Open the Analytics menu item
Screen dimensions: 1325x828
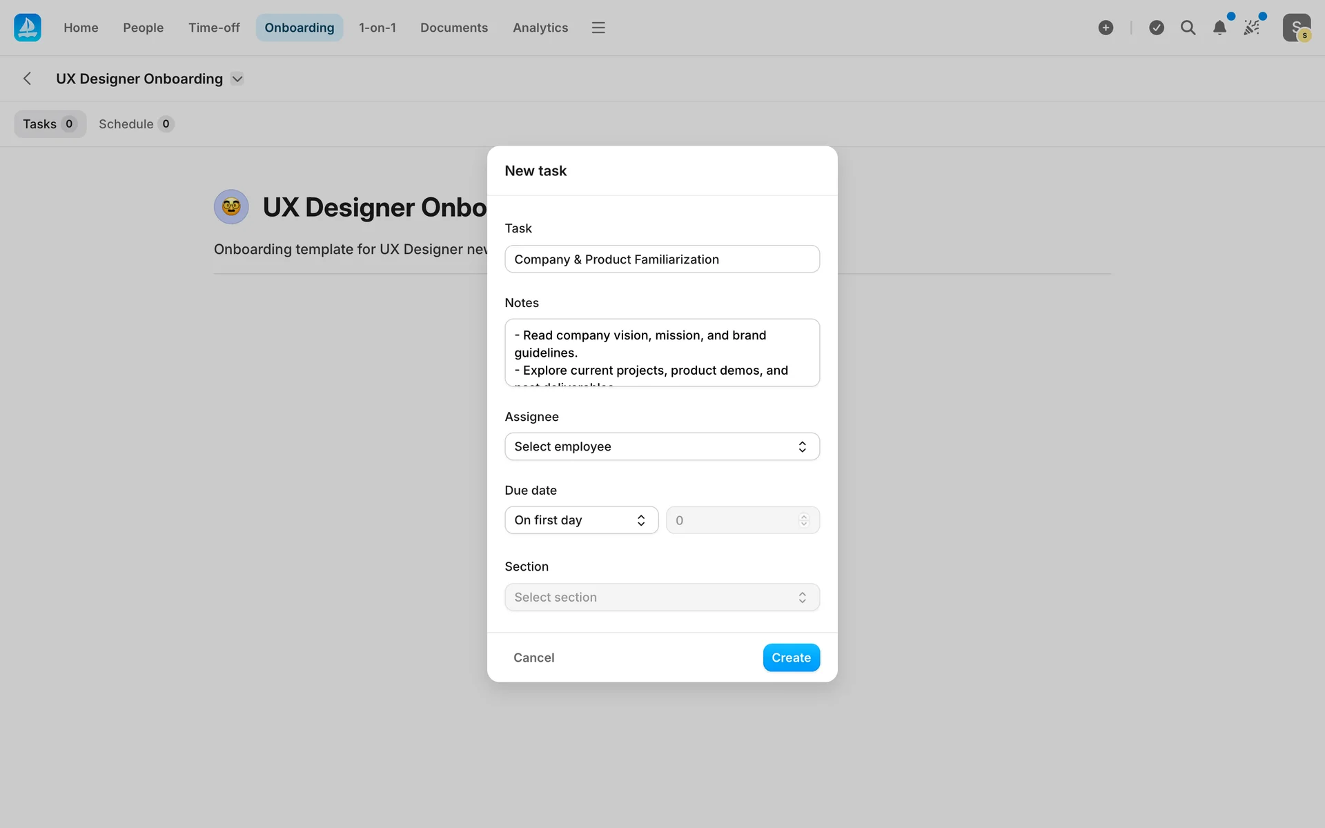(x=540, y=28)
